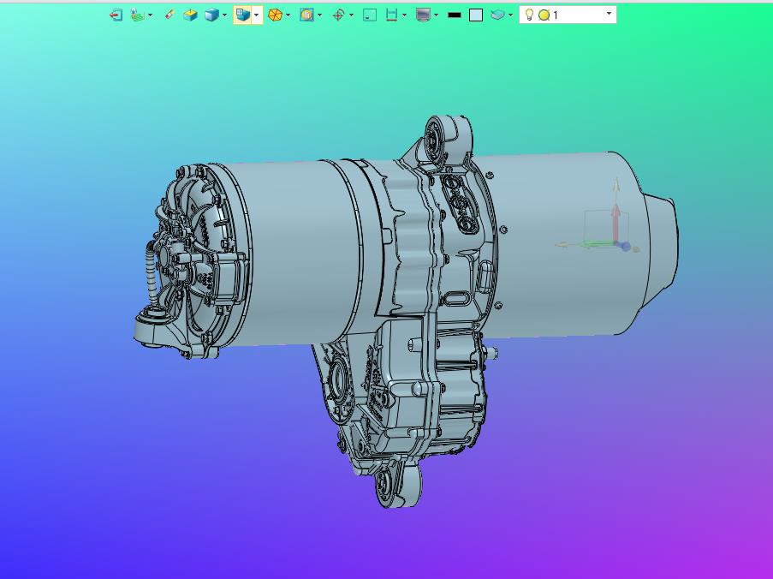Screen dimensions: 773x579
Task: Open the framed object icon dropdown
Action: [320, 15]
